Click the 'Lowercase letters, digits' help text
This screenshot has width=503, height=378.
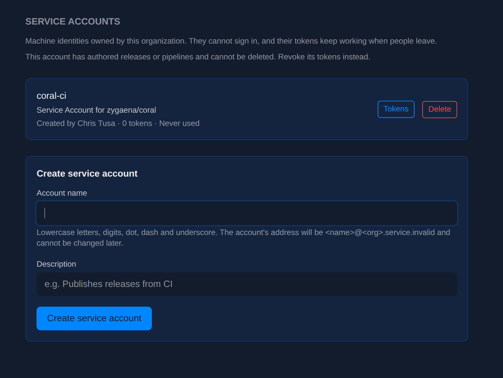coord(243,238)
